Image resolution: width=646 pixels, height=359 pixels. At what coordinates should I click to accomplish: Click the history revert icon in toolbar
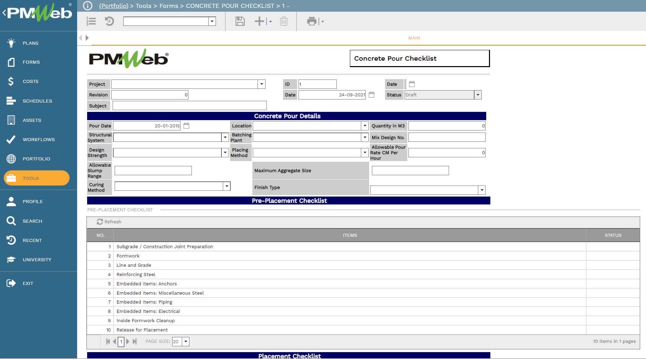click(x=110, y=21)
